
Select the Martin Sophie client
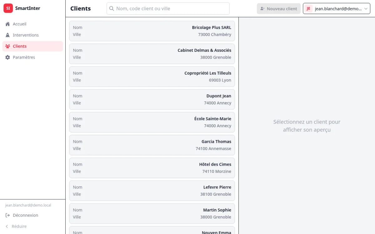152,213
